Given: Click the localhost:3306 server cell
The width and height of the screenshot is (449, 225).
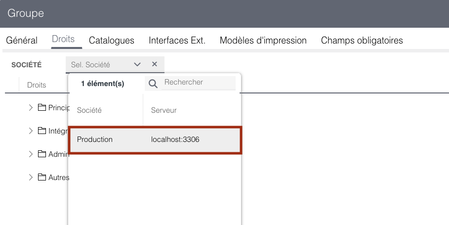Looking at the screenshot, I should pyautogui.click(x=175, y=139).
